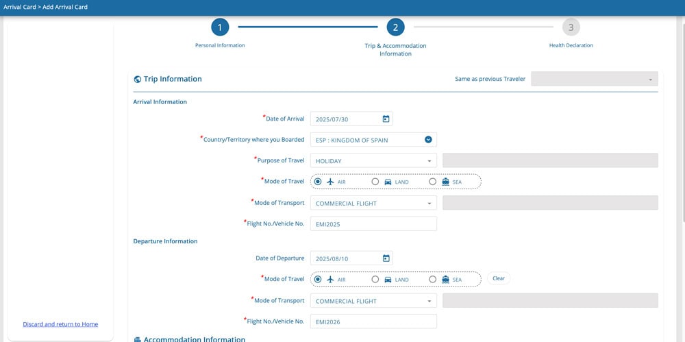Open the Date of Departure calendar icon
Viewport: 685px width, 342px height.
pyautogui.click(x=386, y=258)
